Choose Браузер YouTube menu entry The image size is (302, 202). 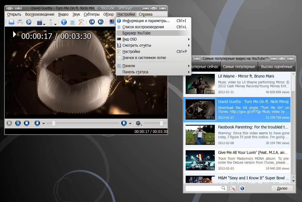(x=153, y=33)
